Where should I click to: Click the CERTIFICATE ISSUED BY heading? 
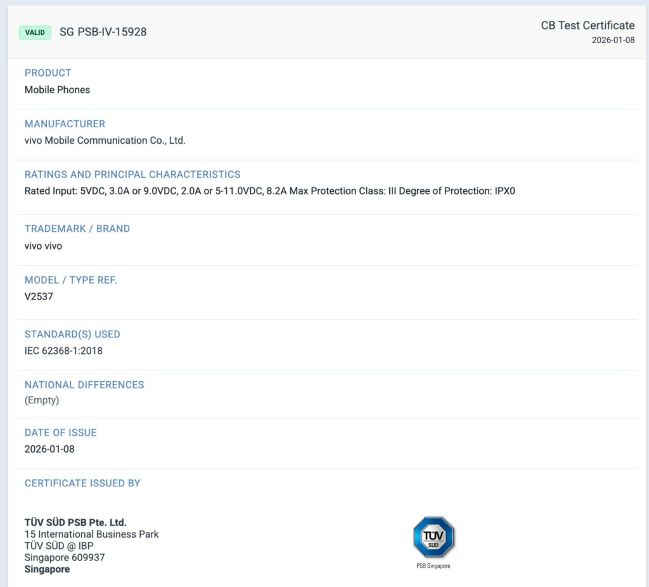click(x=82, y=483)
